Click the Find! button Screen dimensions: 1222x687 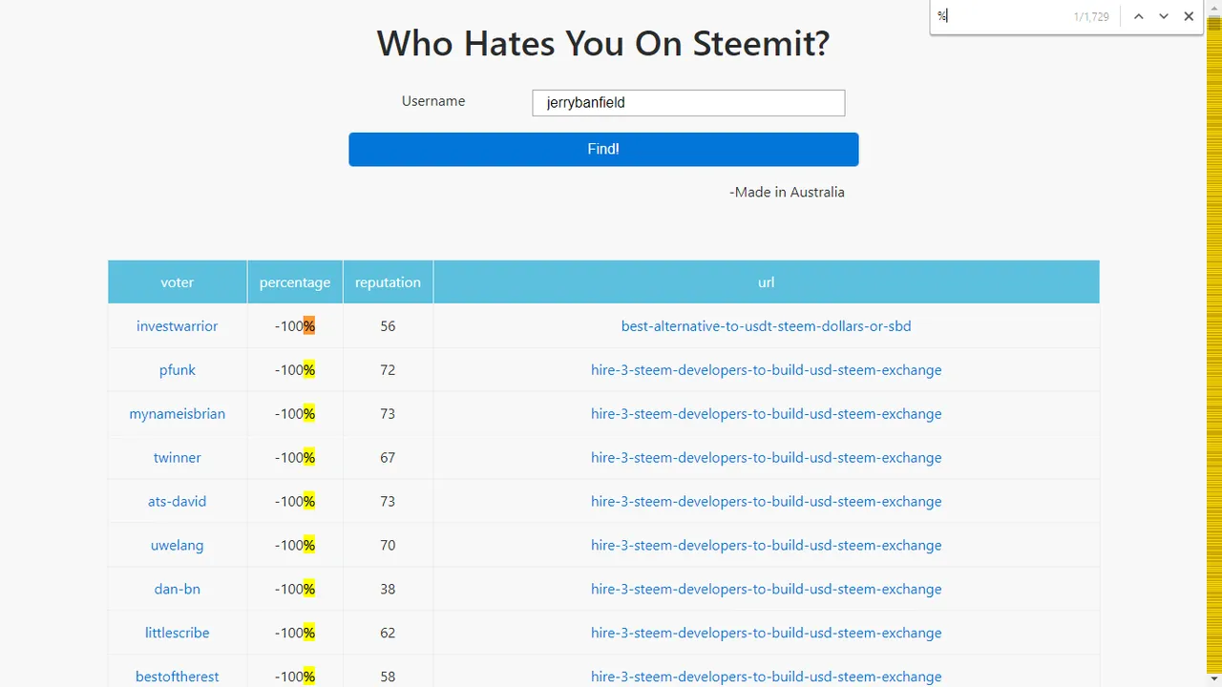[x=603, y=149]
